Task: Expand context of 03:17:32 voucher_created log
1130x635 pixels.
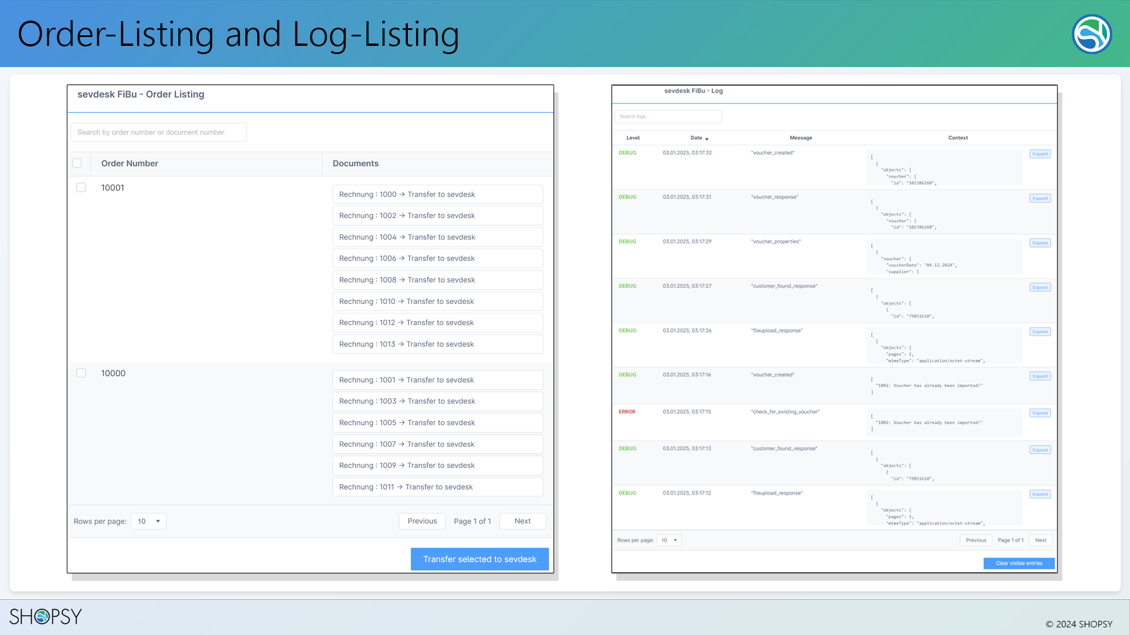Action: point(1040,154)
